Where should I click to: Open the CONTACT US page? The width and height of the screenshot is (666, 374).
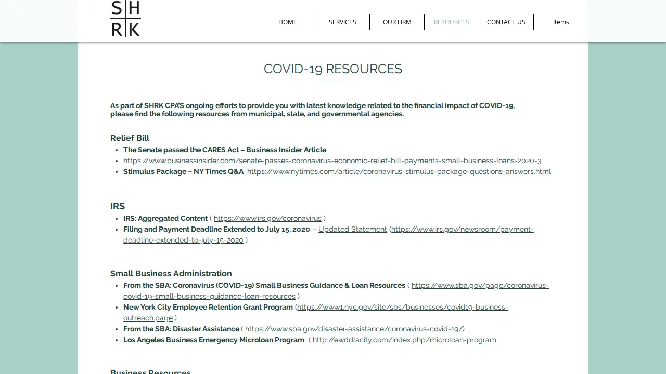(506, 22)
